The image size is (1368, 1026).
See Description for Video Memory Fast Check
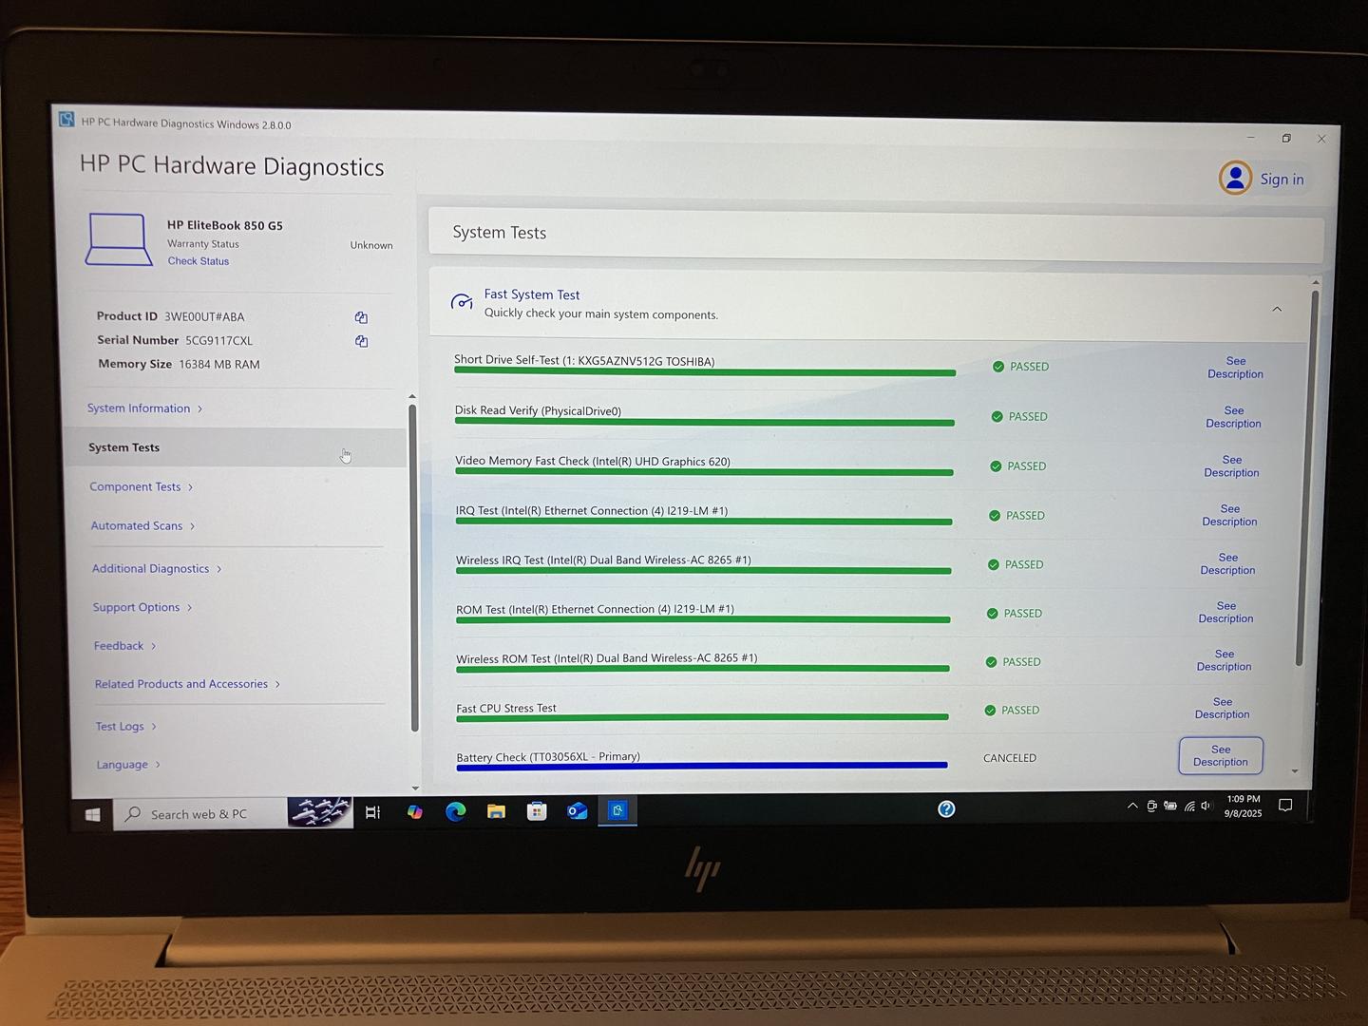1231,466
